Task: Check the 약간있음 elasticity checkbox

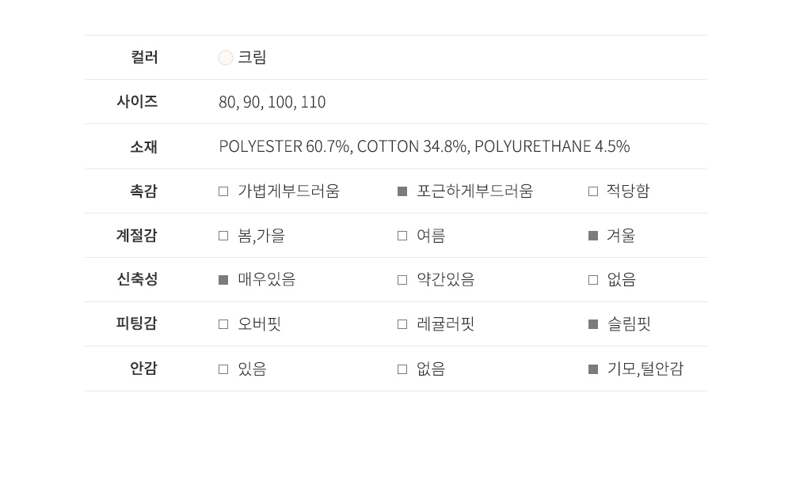Action: pyautogui.click(x=402, y=280)
